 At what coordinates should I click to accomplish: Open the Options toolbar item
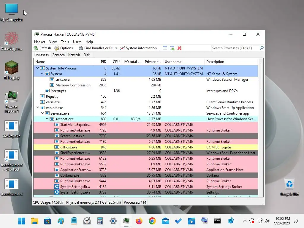64,48
